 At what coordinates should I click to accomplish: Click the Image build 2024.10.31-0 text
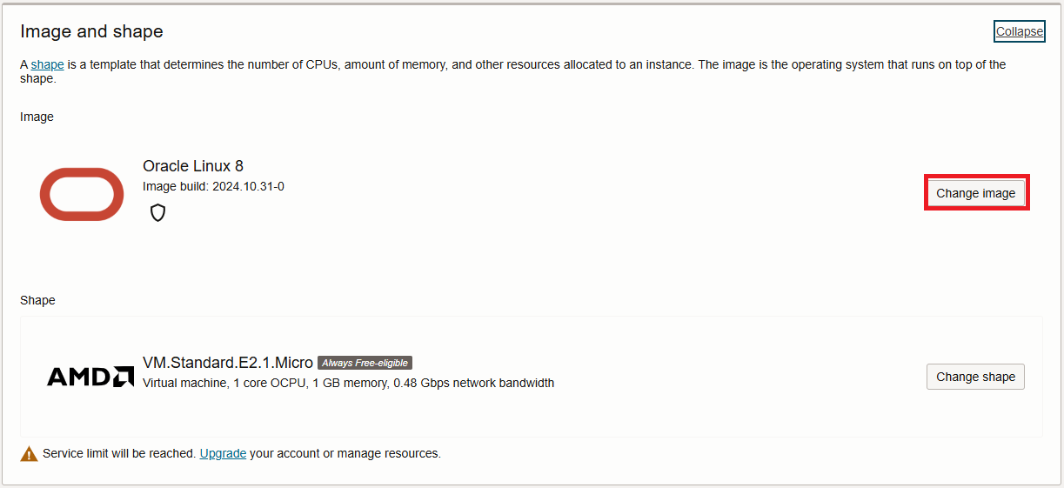[213, 186]
